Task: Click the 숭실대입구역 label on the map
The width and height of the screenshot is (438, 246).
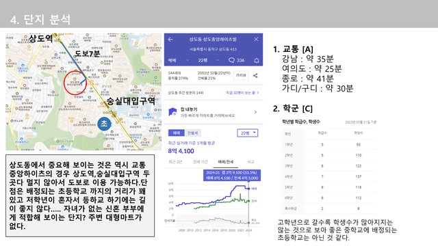Action: (x=131, y=100)
